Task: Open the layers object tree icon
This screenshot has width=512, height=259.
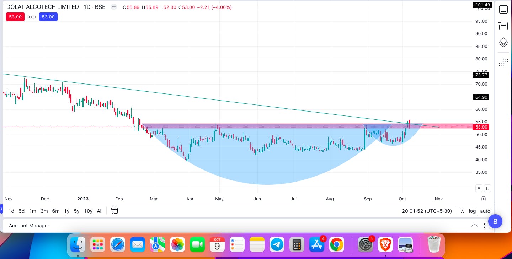Action: pos(503,42)
